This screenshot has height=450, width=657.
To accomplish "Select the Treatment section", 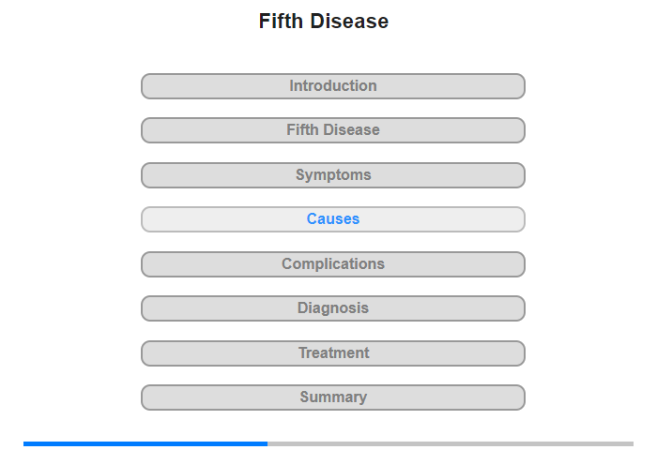I will coord(333,353).
